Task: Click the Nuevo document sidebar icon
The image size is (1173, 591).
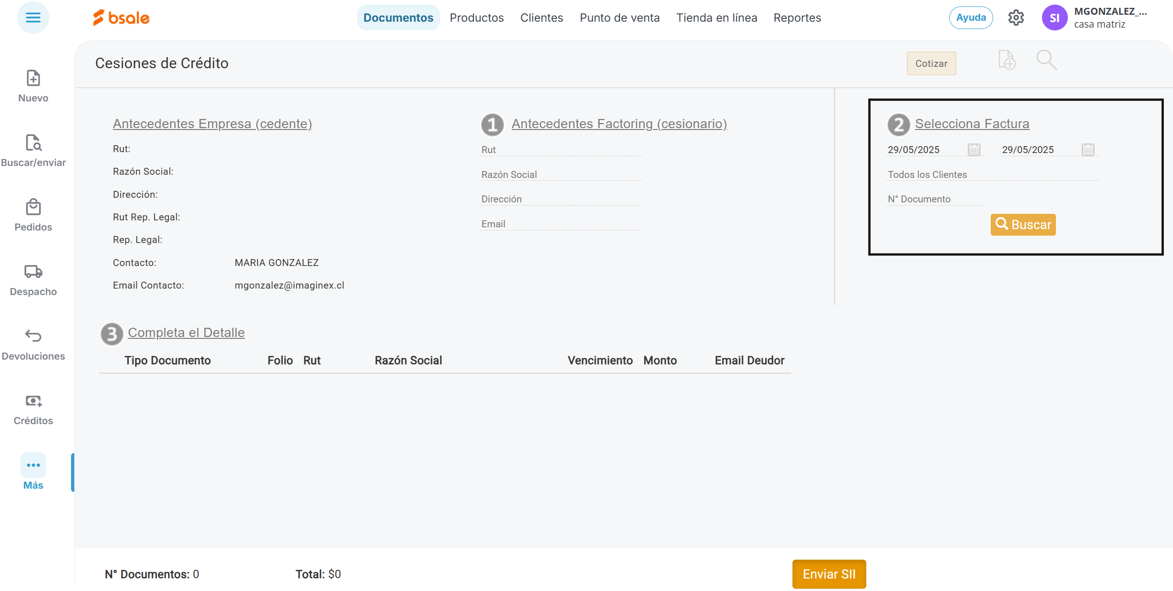Action: 33,79
